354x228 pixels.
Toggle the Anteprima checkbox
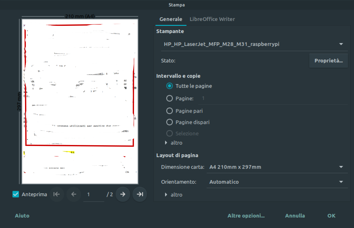pos(16,194)
